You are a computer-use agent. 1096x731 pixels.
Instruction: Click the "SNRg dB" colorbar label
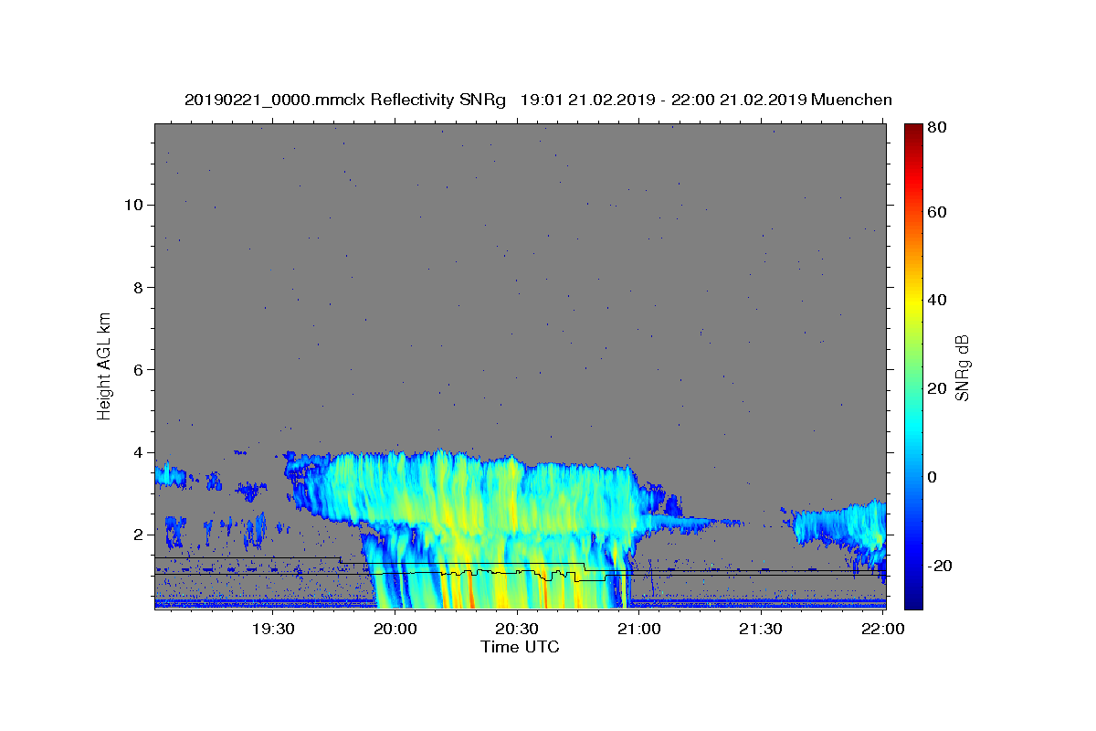click(x=962, y=367)
